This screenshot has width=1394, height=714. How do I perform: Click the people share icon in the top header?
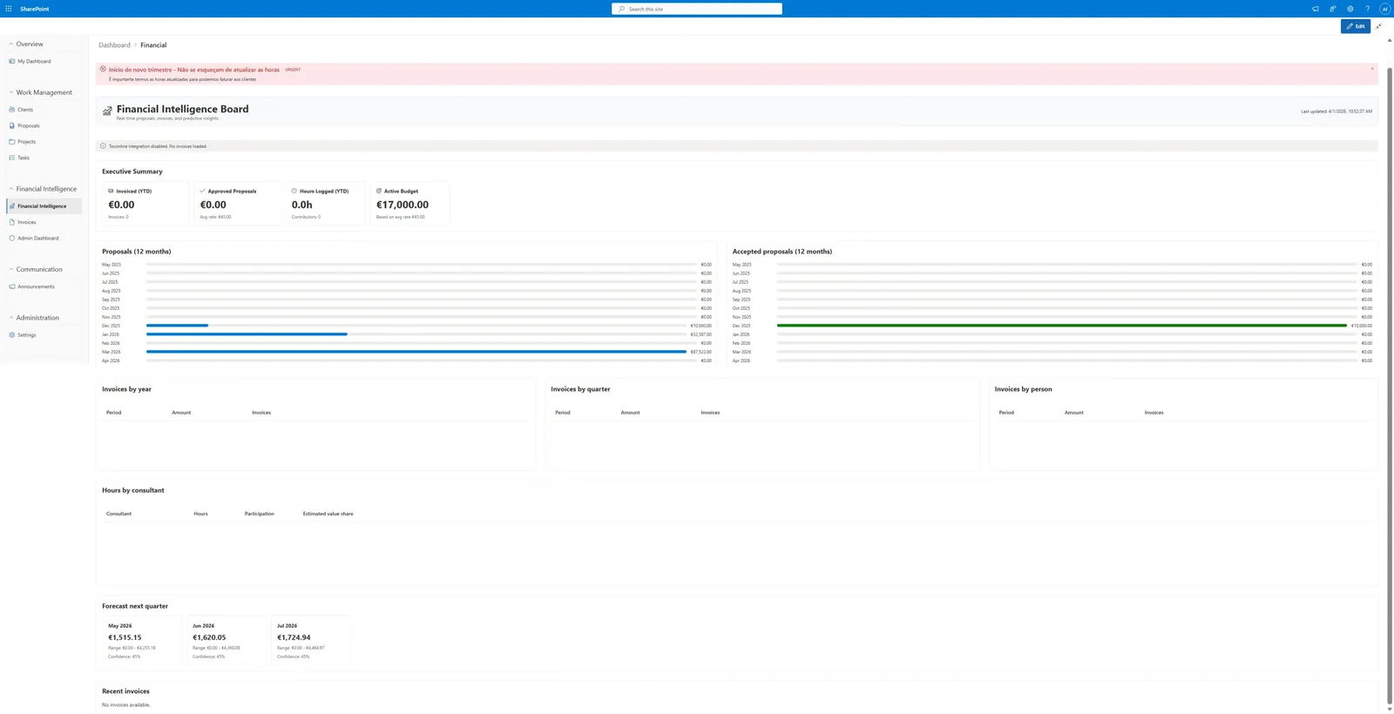[x=1333, y=9]
